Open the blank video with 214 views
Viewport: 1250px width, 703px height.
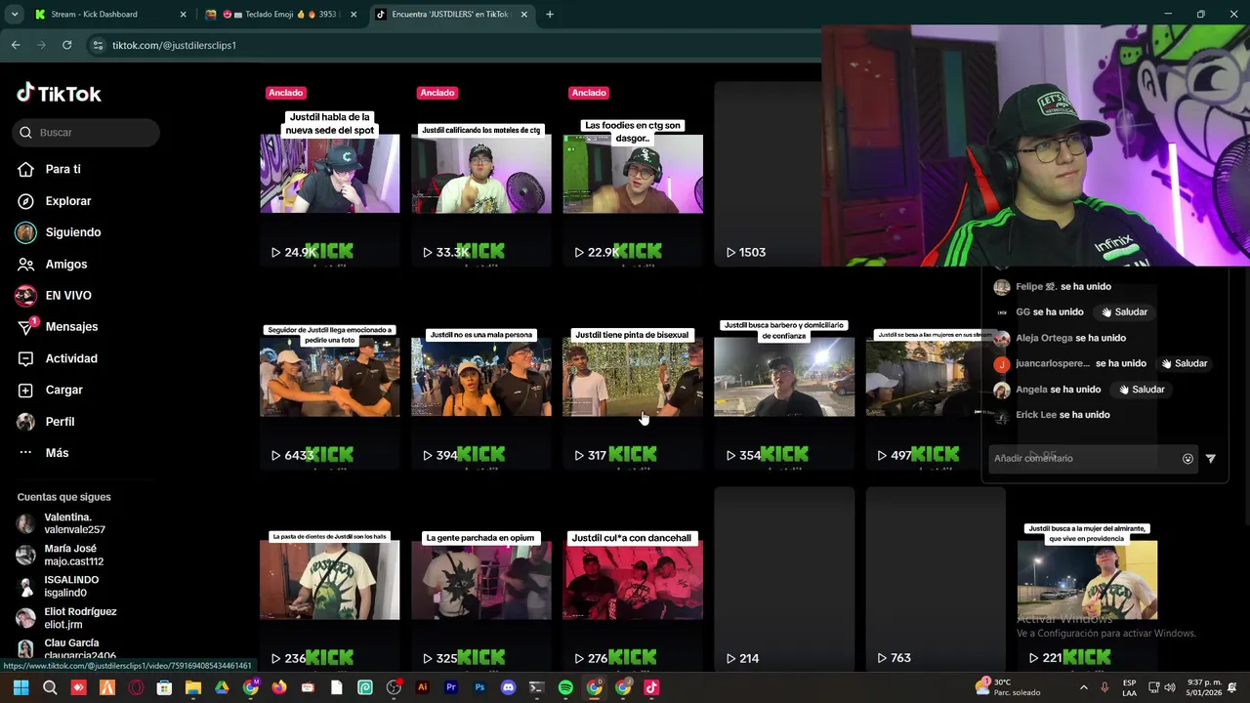tap(784, 580)
